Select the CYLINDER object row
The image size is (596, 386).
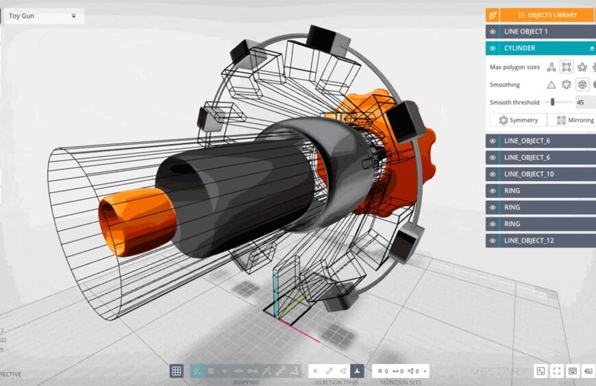(541, 48)
